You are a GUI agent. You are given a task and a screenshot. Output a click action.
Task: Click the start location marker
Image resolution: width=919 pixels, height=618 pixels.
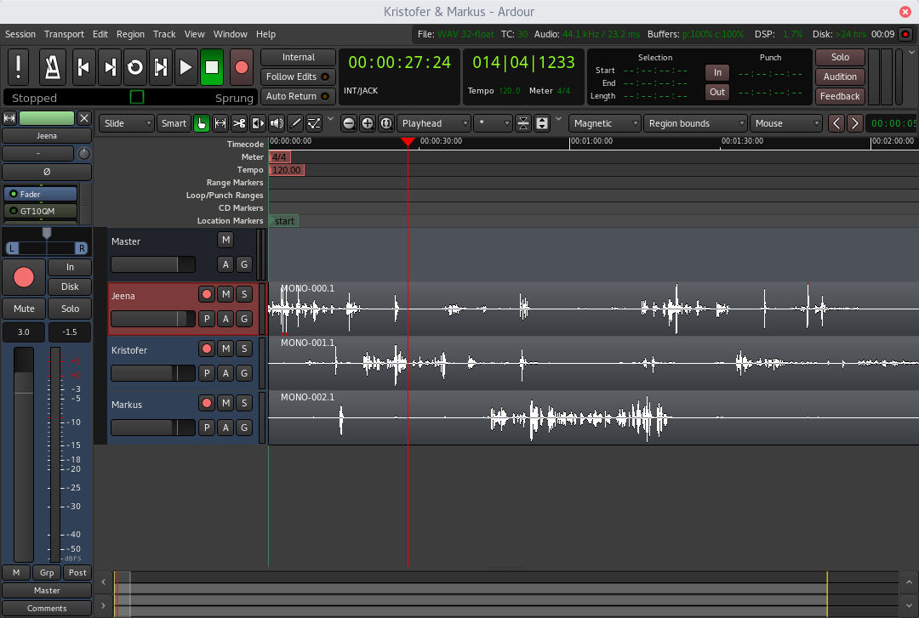click(x=283, y=221)
